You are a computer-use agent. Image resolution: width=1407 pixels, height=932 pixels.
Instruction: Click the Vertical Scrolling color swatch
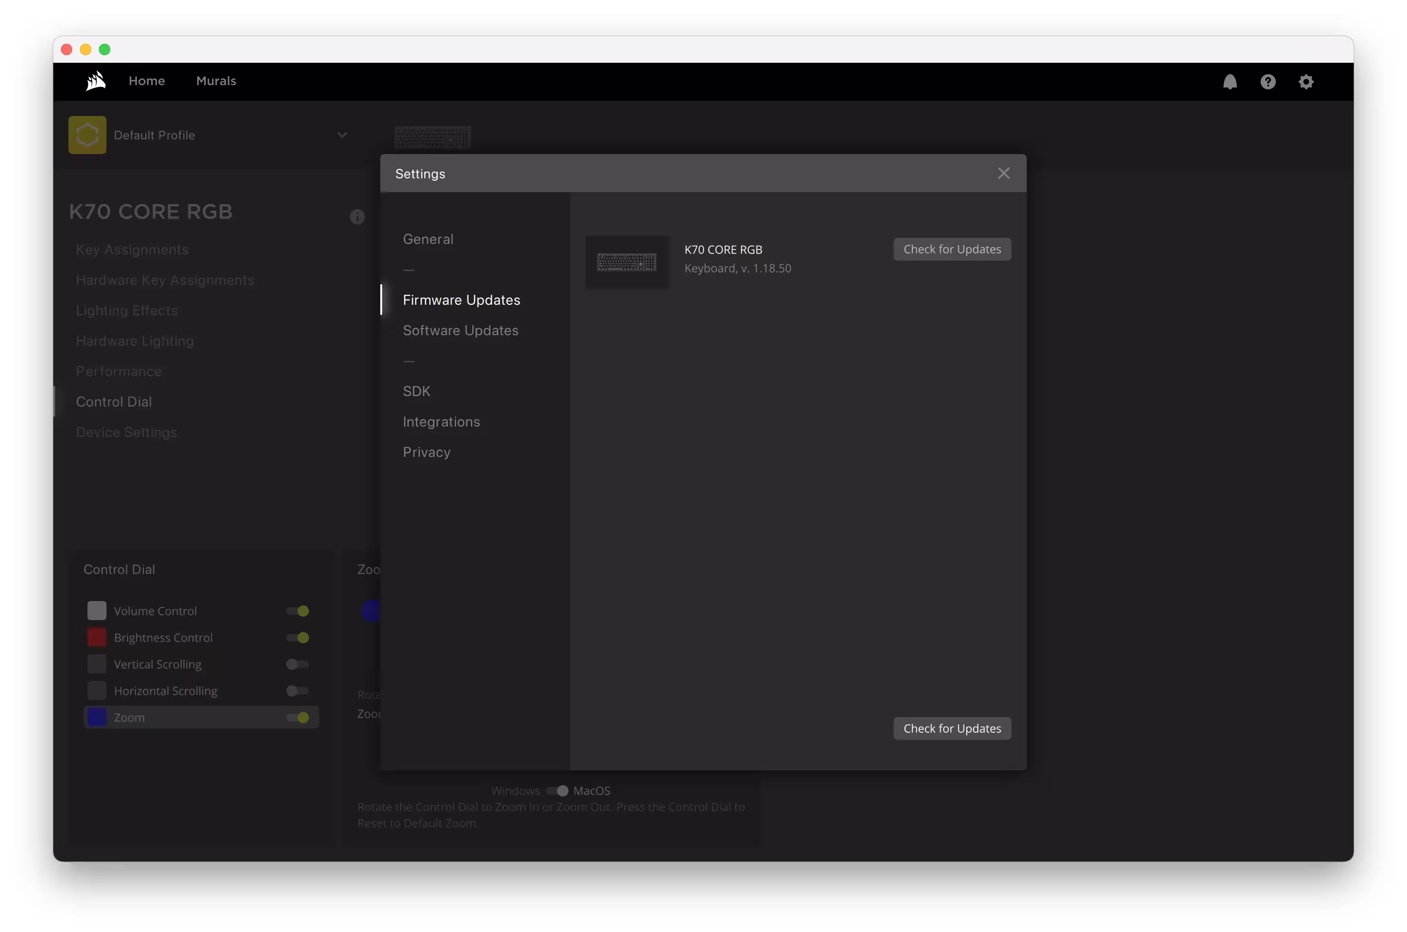(x=97, y=664)
